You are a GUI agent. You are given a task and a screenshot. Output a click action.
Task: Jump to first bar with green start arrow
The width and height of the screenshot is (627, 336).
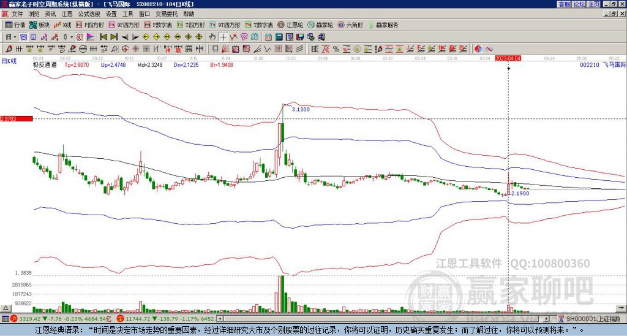(x=103, y=37)
